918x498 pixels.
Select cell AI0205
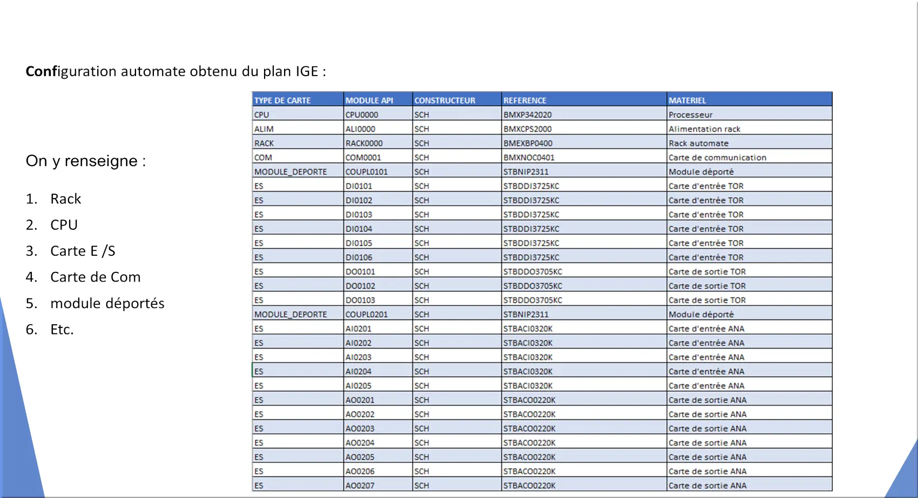[378, 386]
